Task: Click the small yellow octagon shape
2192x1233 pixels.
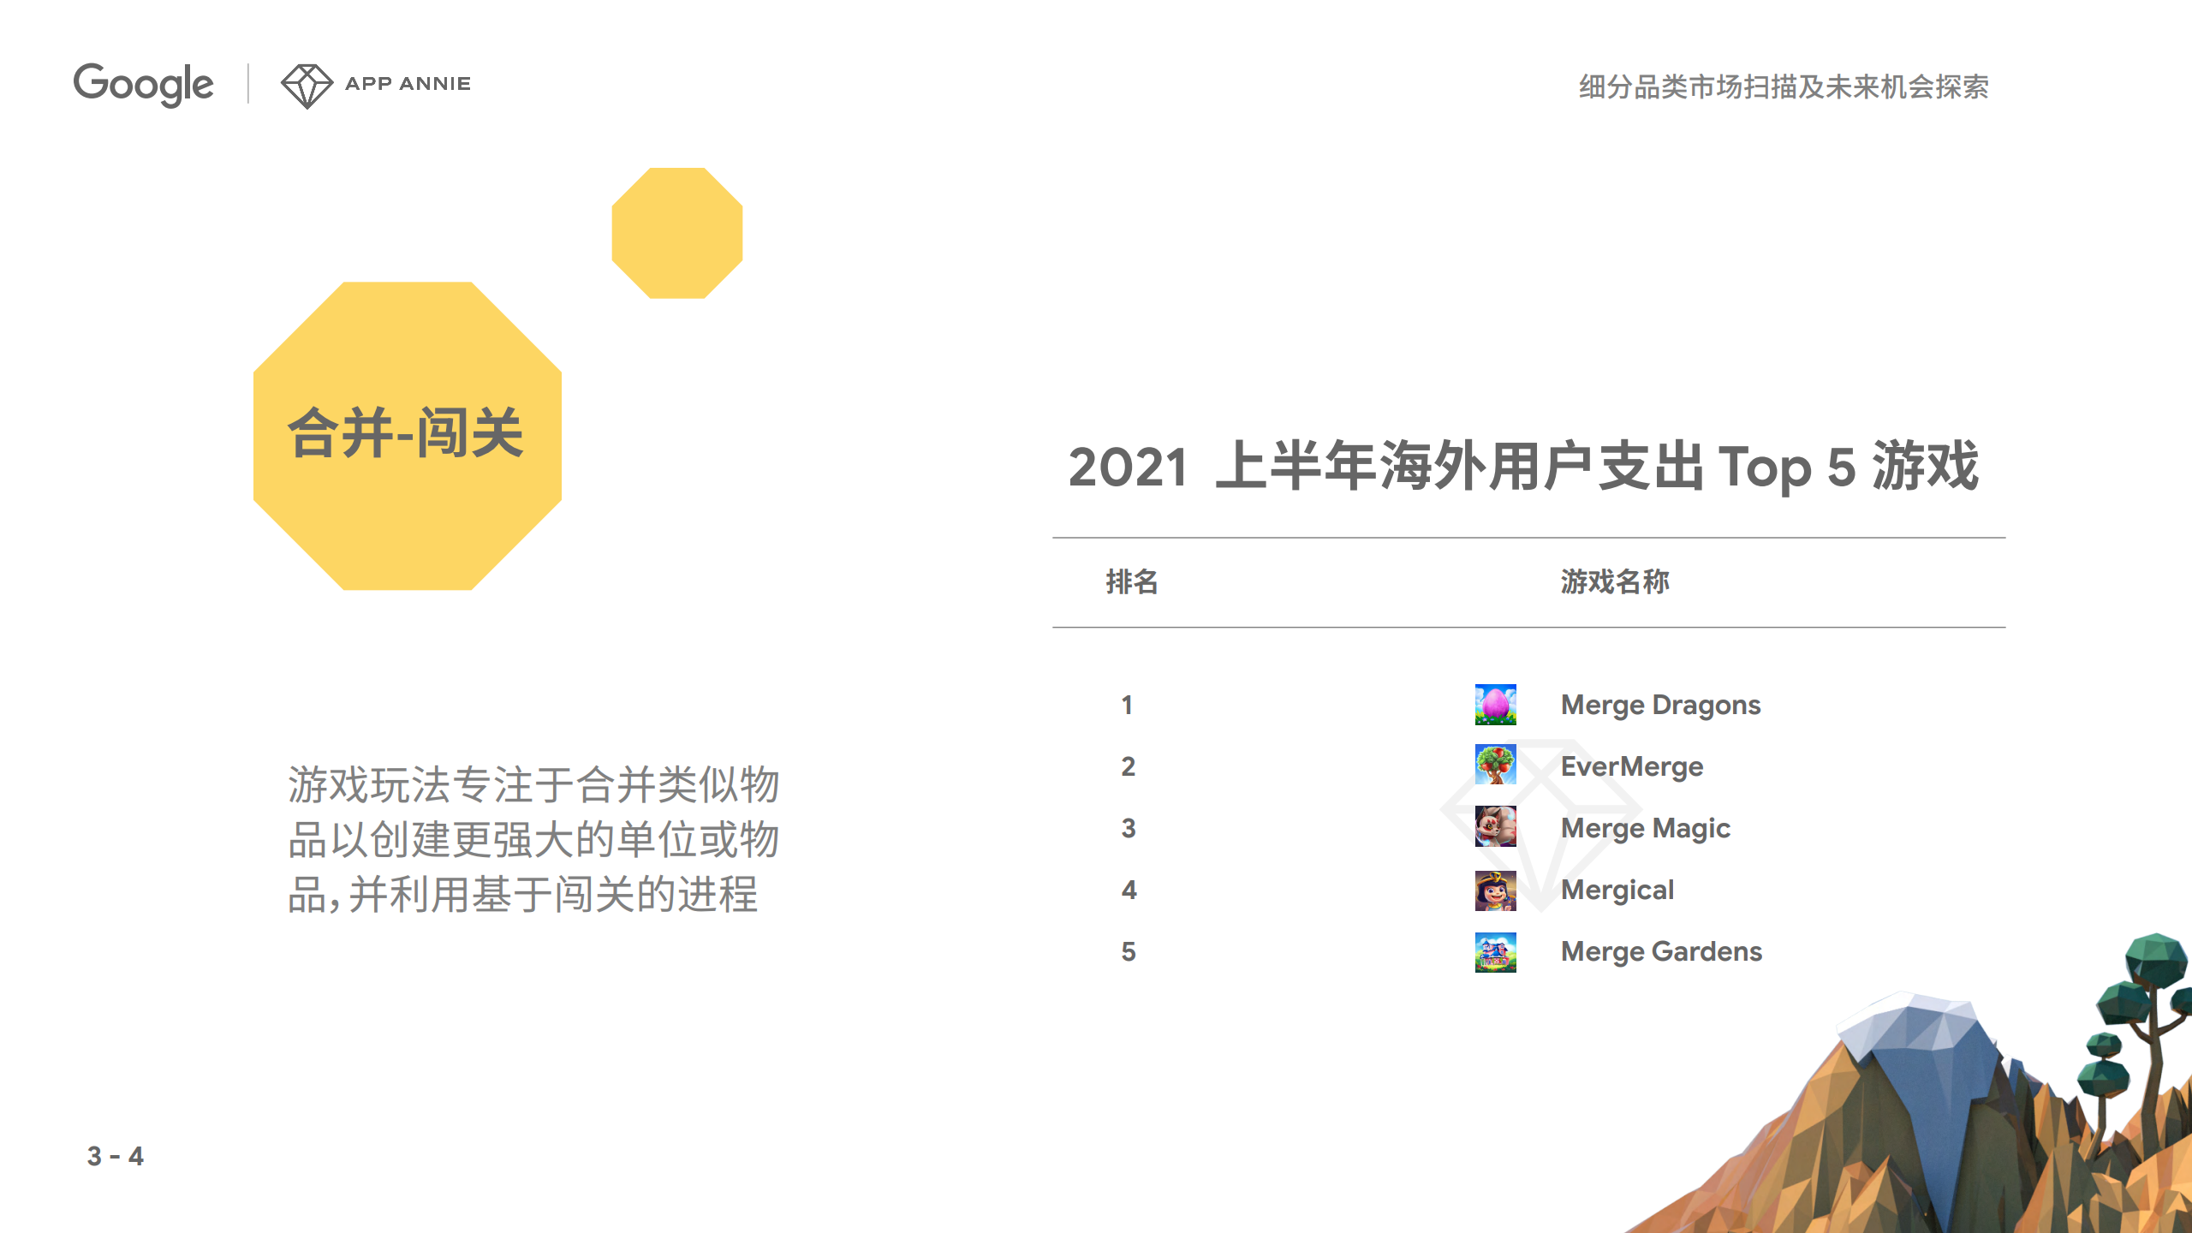Action: [x=676, y=233]
